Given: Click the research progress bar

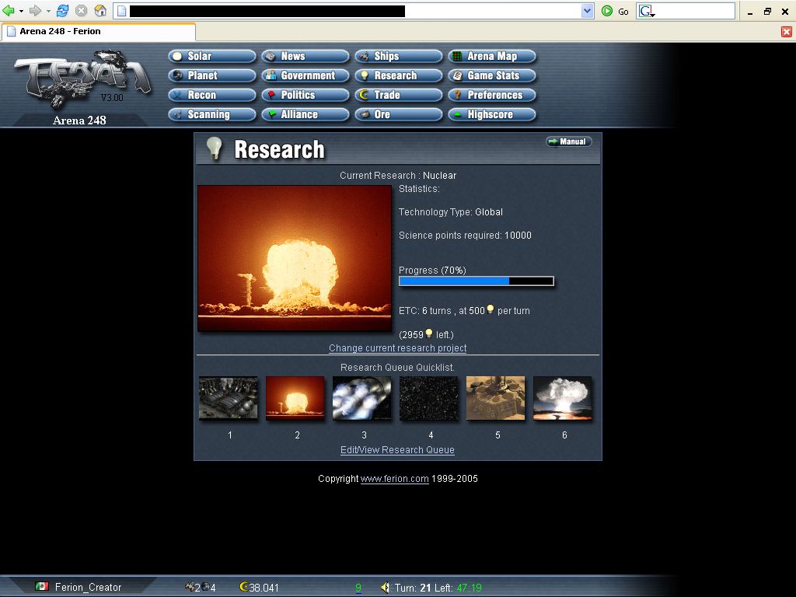Looking at the screenshot, I should (476, 281).
